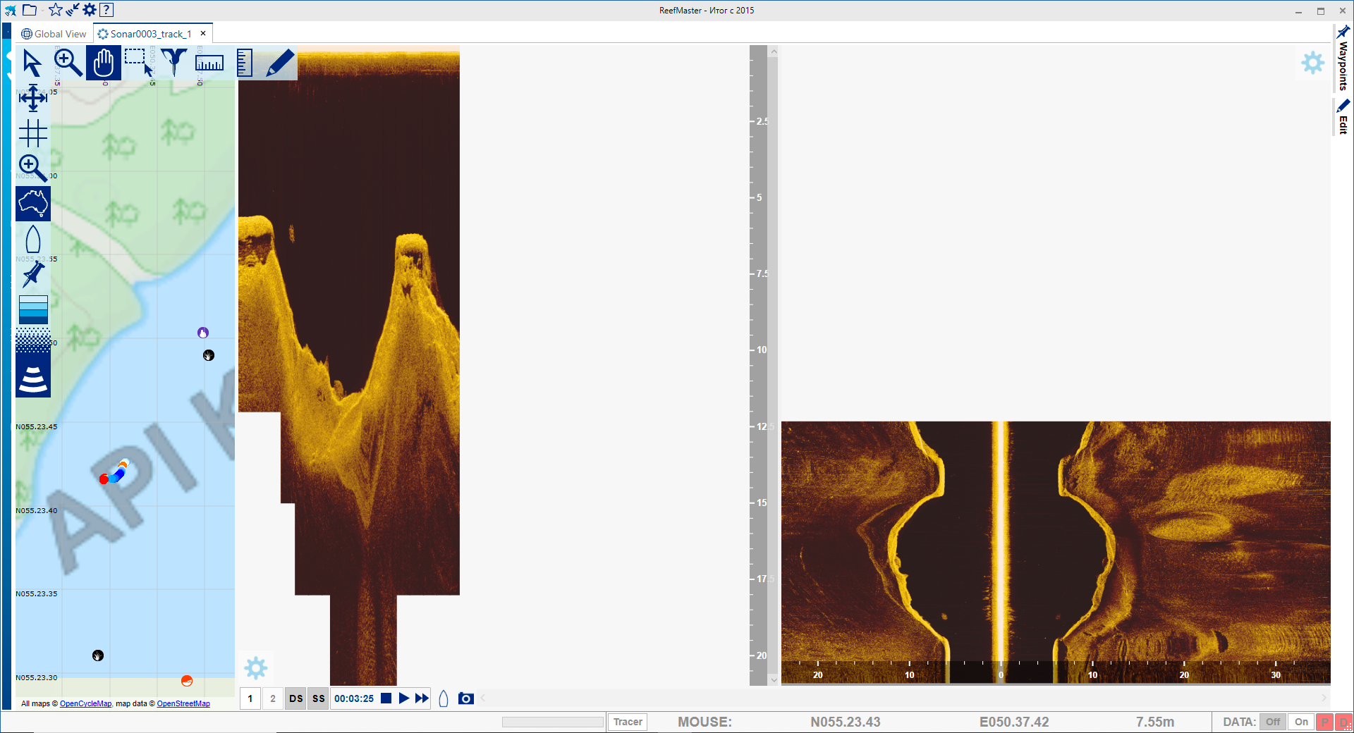The height and width of the screenshot is (733, 1354).
Task: Select the hand pan tool
Action: [x=104, y=63]
